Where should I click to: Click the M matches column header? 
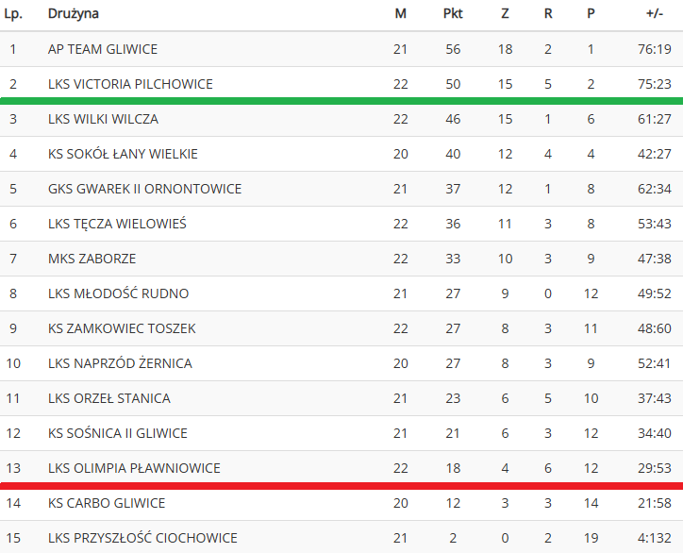[x=400, y=13]
